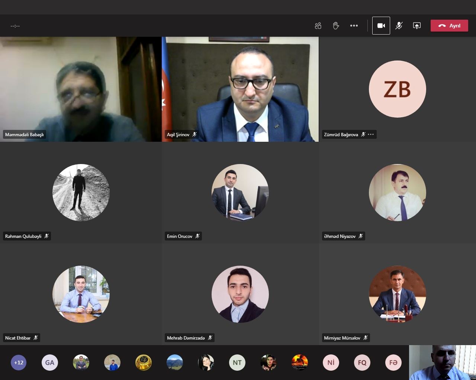Select Məmmədəli Babaşlı's video feed
The width and height of the screenshot is (476, 380).
point(81,89)
